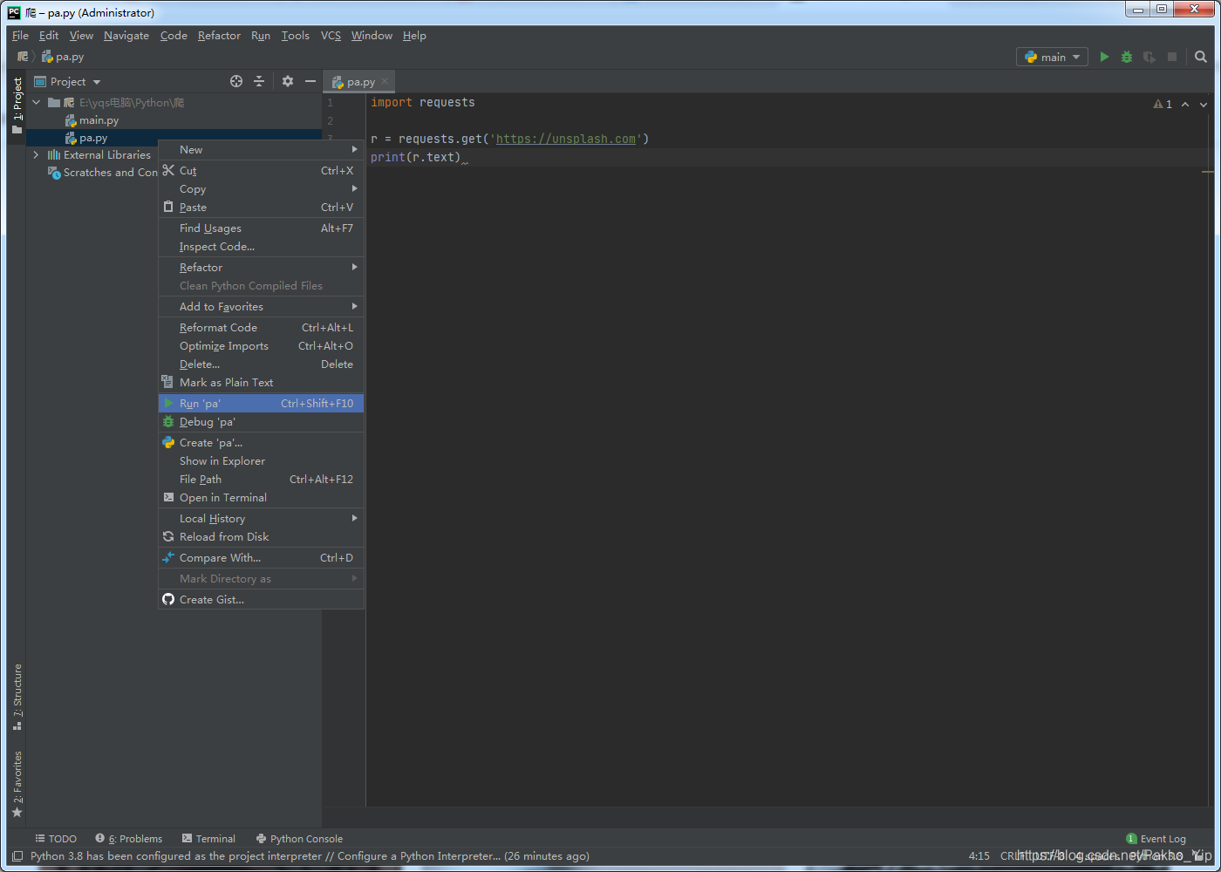Screen dimensions: 1221x872
Task: Click the Compare With arrows icon
Action: pyautogui.click(x=168, y=557)
